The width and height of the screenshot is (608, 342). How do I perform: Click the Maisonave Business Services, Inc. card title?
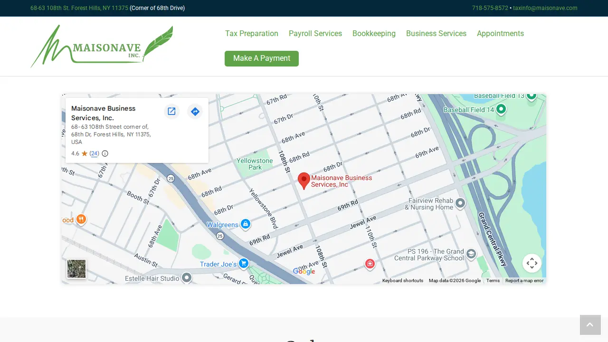[104, 113]
